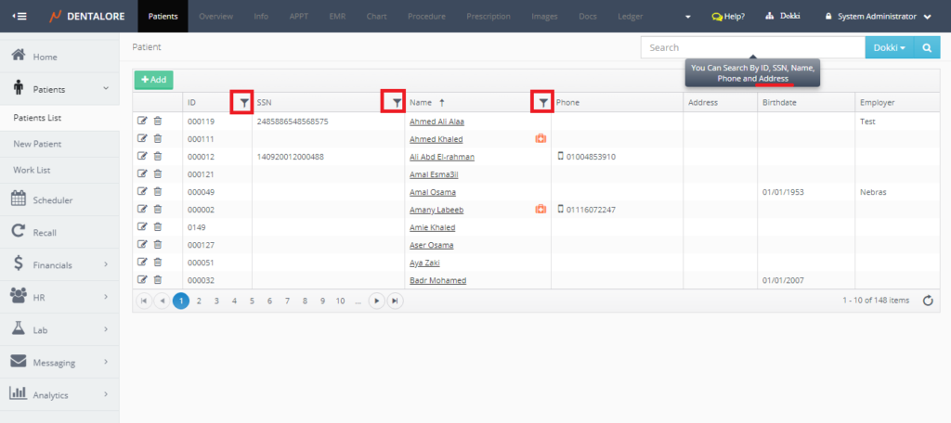
Task: Refresh the patient grid
Action: tap(927, 301)
